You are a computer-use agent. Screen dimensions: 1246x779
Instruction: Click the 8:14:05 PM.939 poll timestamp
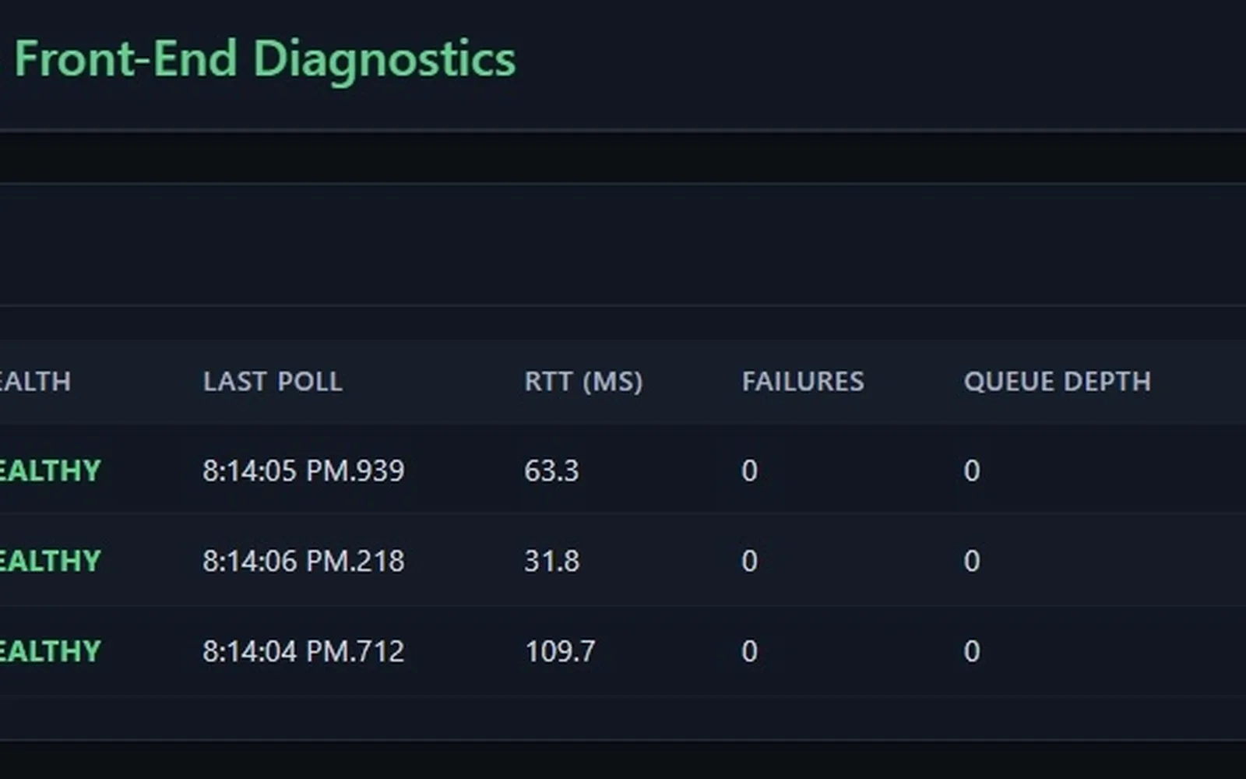click(x=304, y=471)
